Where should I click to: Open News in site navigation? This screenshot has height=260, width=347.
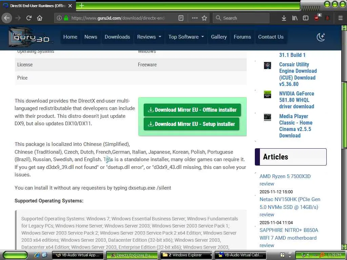pos(91,37)
